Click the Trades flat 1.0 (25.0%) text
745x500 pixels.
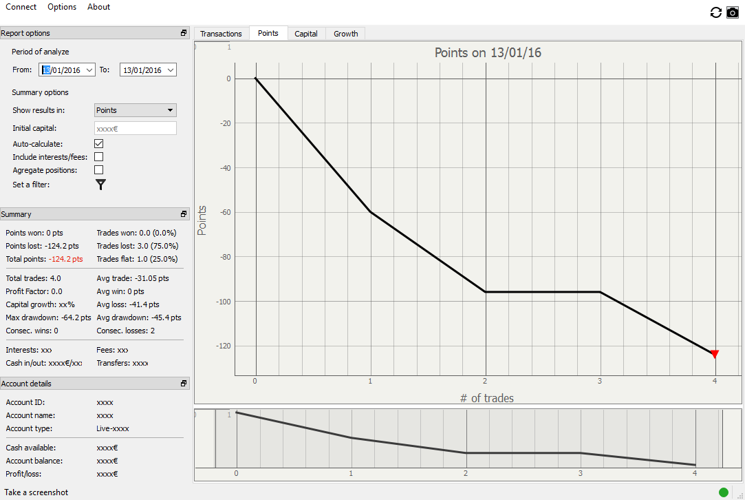[137, 259]
